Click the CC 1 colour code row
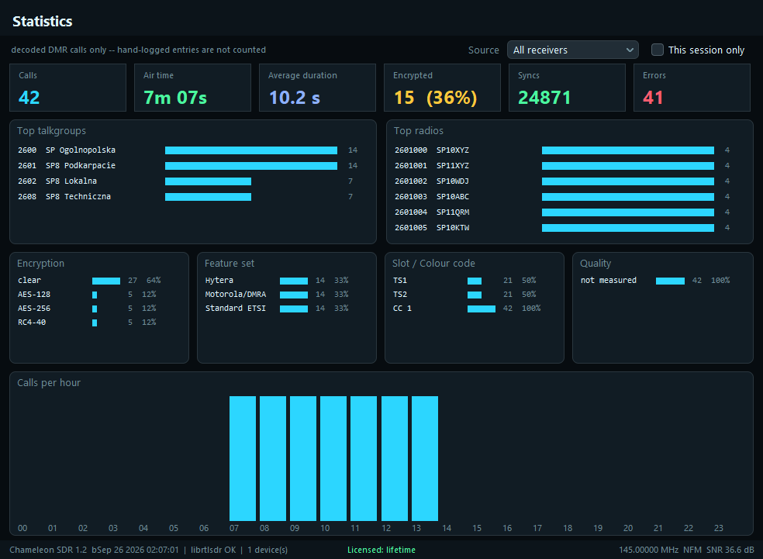Screen dimensions: 763x559 click(x=467, y=309)
